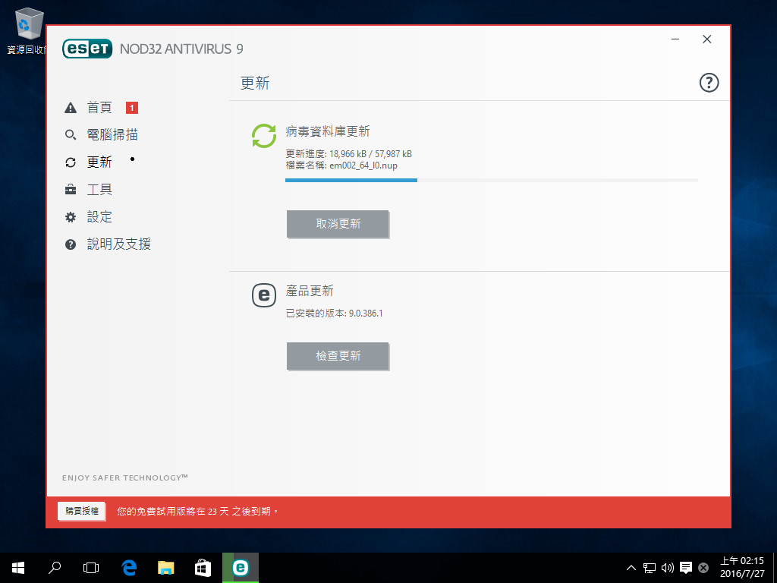Click the circled X tray icon
This screenshot has height=583, width=777.
pos(703,568)
